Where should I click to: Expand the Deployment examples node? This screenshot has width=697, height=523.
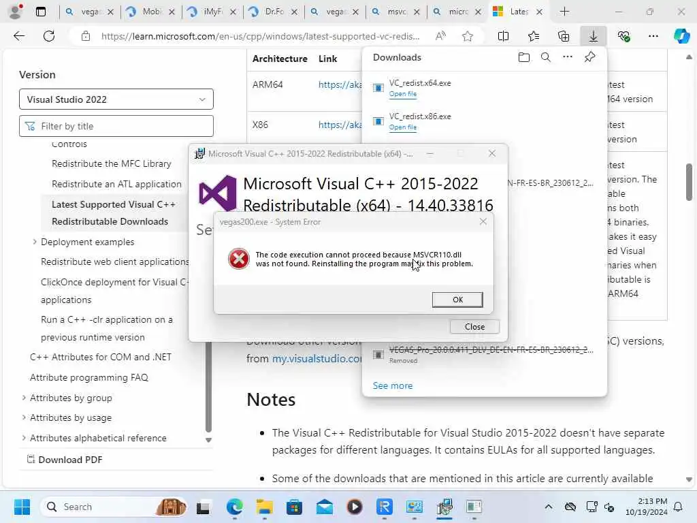click(x=35, y=242)
